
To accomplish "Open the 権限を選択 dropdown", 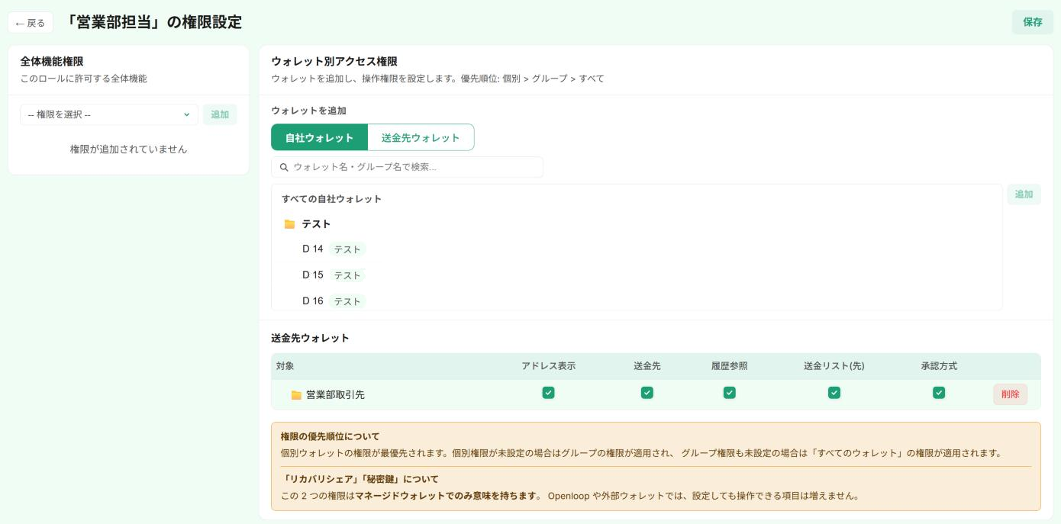I will coord(109,114).
